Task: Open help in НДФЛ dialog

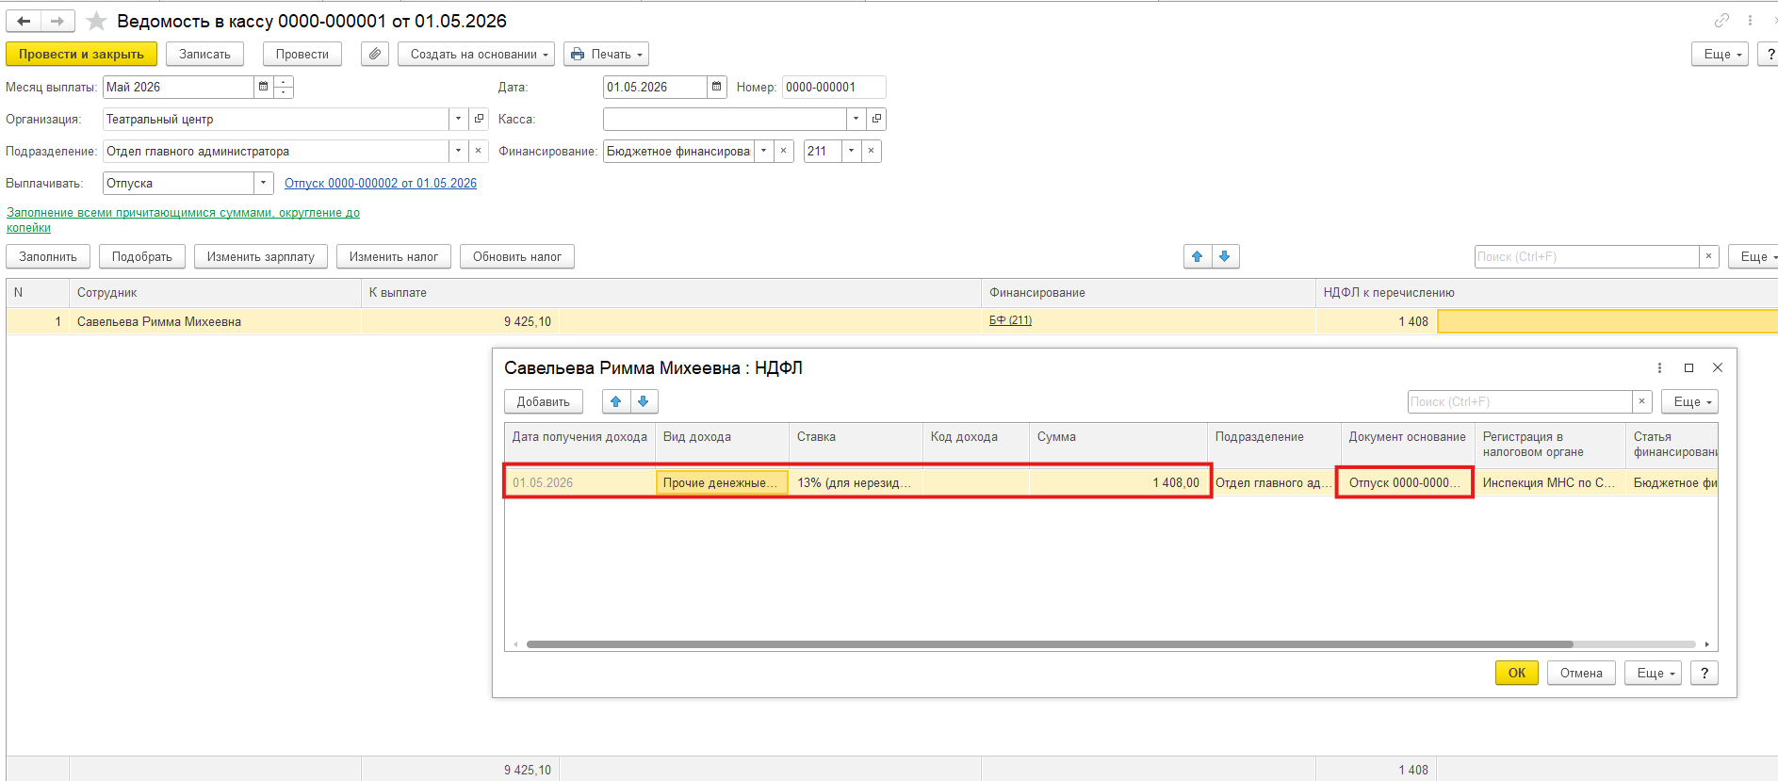Action: 1705,673
